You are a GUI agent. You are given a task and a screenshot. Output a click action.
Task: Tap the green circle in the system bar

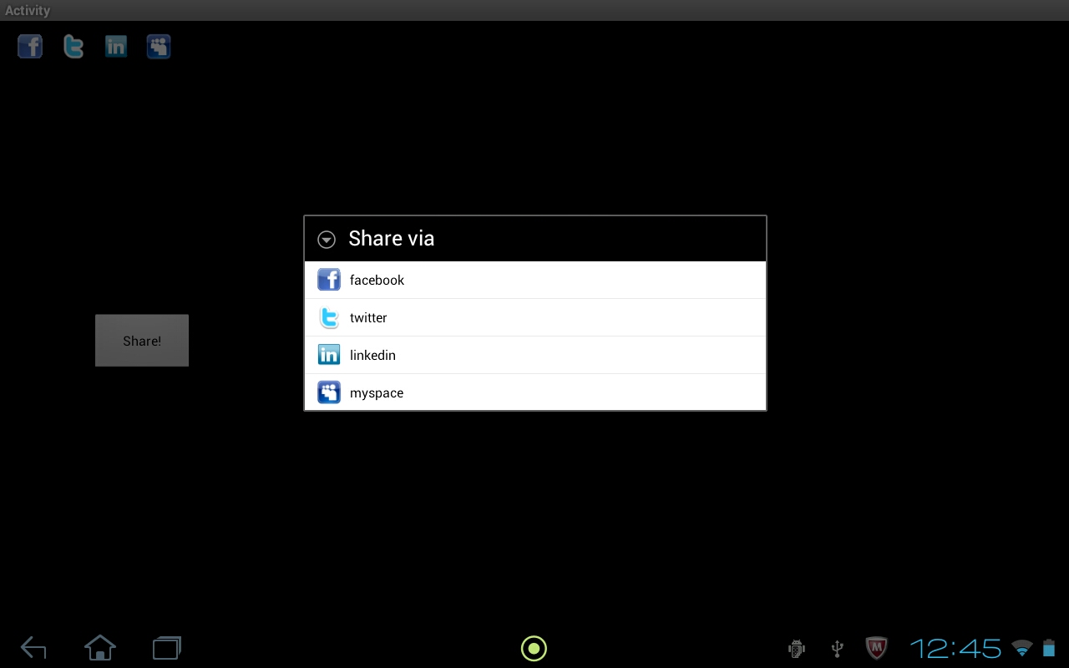534,648
